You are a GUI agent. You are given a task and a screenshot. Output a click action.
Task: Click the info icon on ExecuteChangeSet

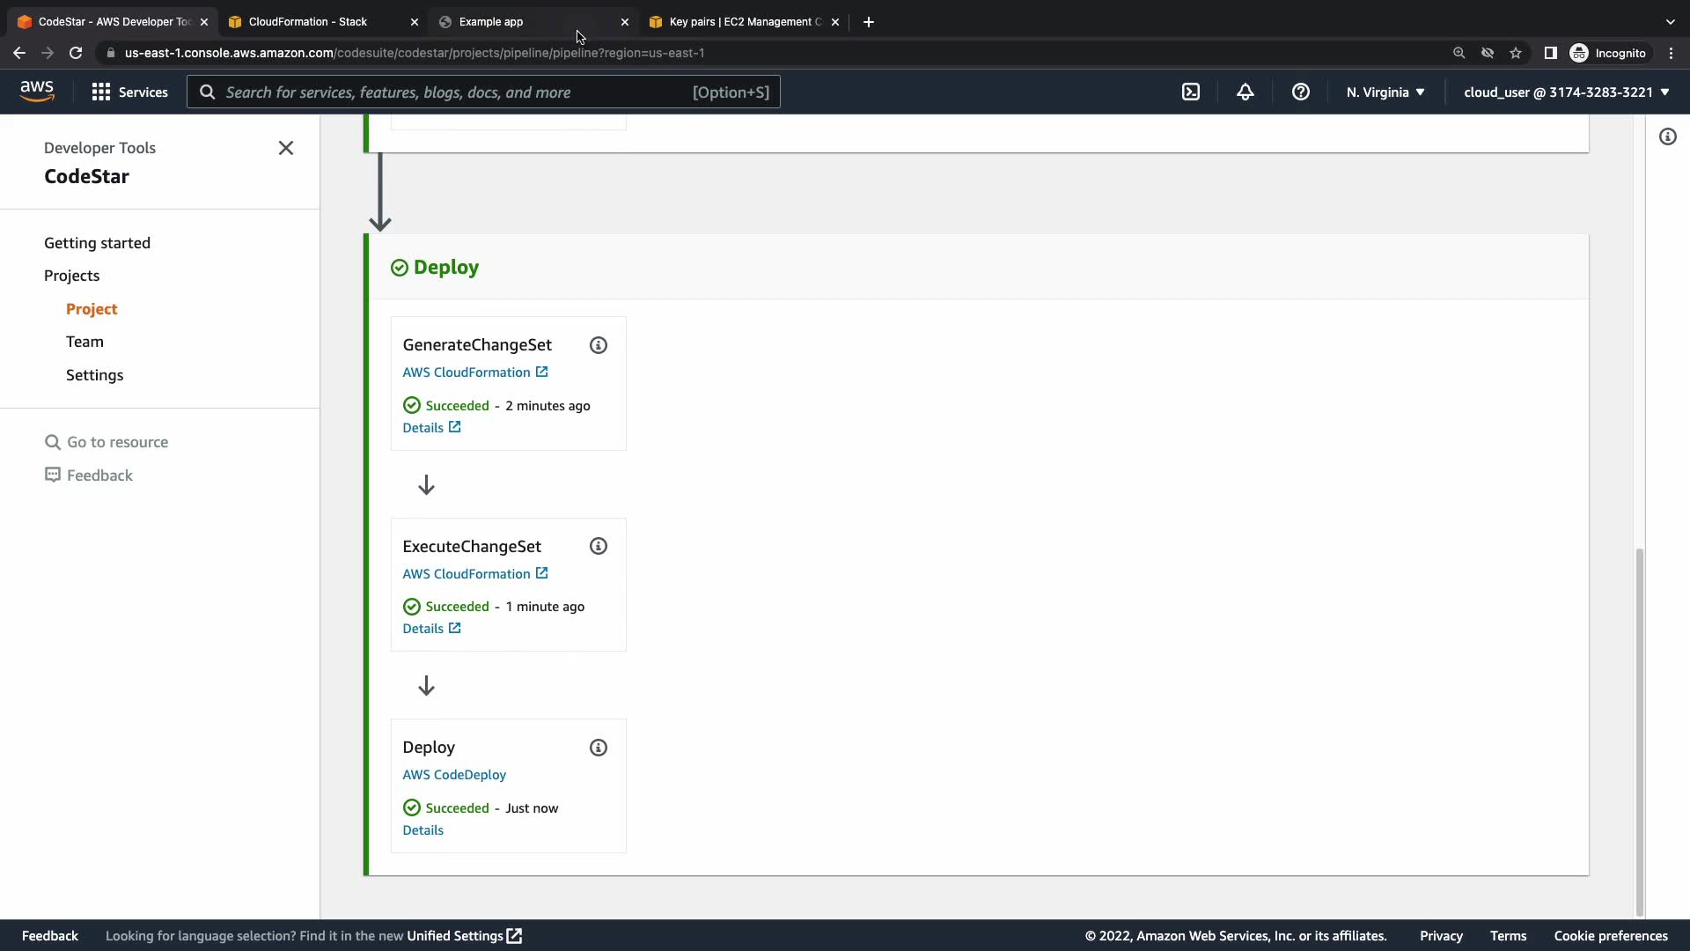pyautogui.click(x=599, y=546)
